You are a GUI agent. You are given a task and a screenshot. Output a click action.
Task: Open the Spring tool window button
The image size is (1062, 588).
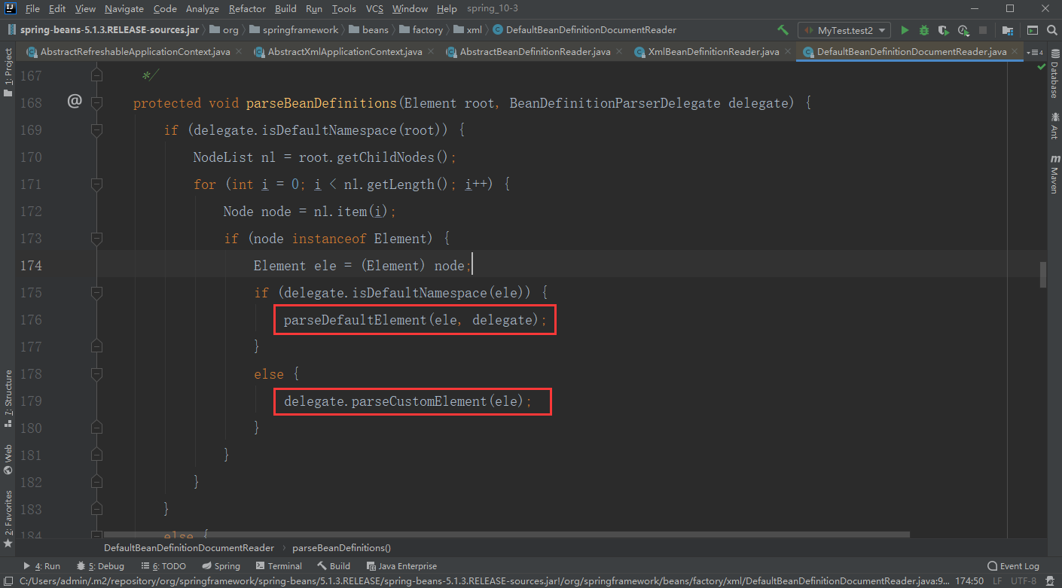pyautogui.click(x=221, y=566)
